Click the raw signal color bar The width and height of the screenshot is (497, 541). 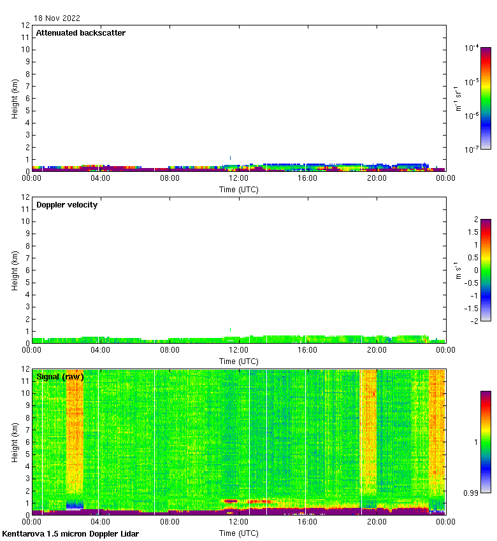pyautogui.click(x=486, y=442)
